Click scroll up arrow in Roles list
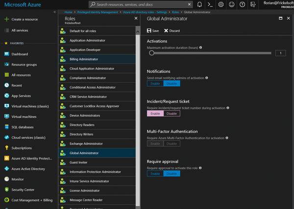Screen dimensions: 294x209 pos(138,32)
